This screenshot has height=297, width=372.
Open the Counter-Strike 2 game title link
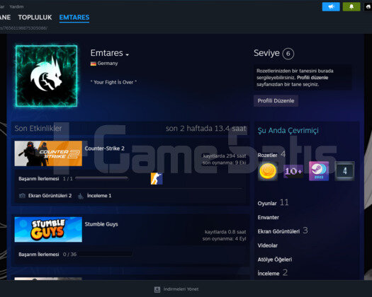point(104,148)
